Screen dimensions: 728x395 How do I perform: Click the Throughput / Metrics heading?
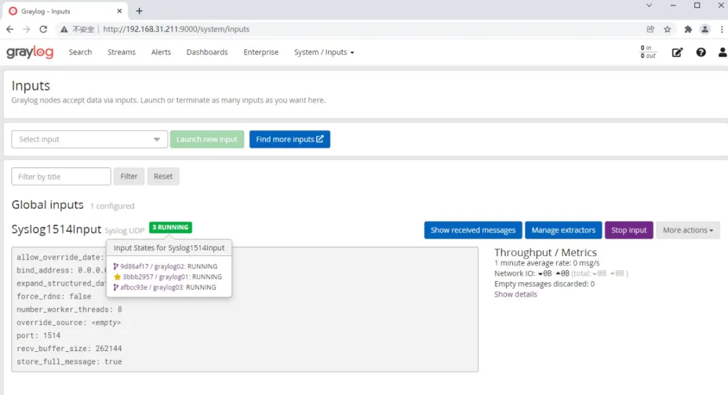click(x=545, y=253)
